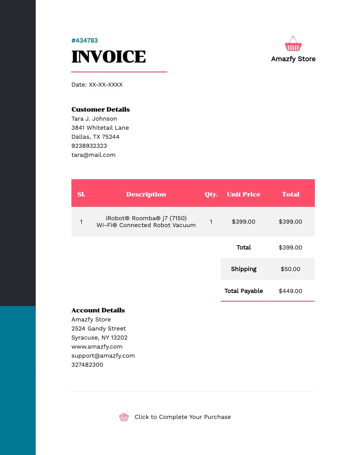
Task: Select customer name Tara J. Johnson
Action: point(94,118)
